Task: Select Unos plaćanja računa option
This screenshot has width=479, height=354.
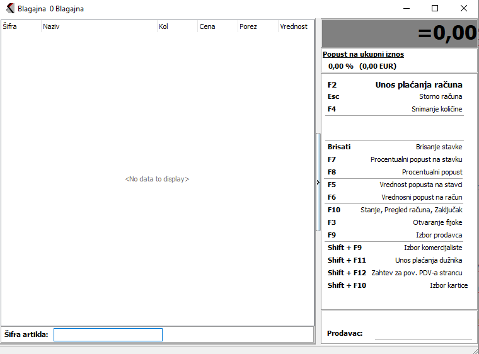Action: pyautogui.click(x=418, y=84)
